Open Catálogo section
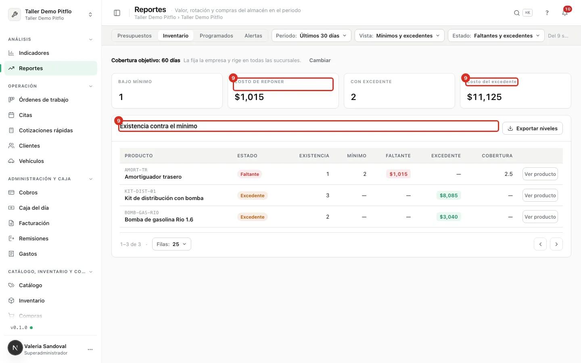This screenshot has width=581, height=363. [x=50, y=285]
